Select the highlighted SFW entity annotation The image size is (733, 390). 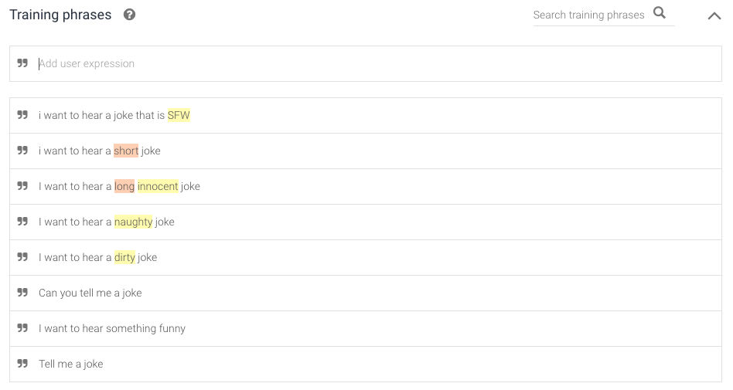point(179,115)
